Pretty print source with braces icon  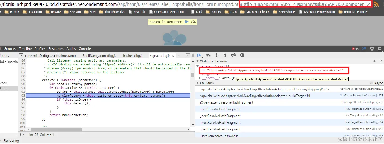tap(22, 135)
